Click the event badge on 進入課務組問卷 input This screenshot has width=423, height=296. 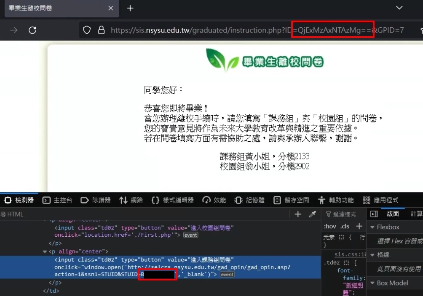[227, 275]
